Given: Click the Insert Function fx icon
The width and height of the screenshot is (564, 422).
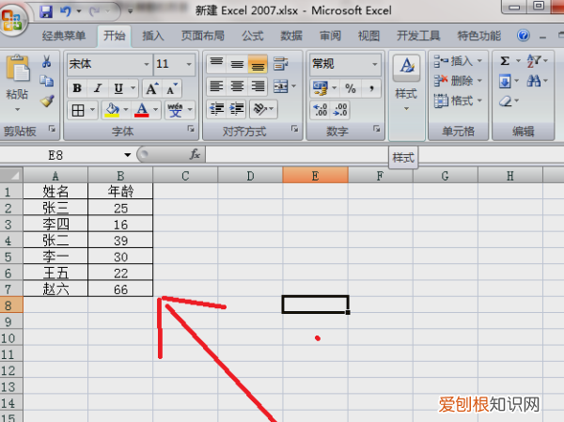Looking at the screenshot, I should point(195,153).
